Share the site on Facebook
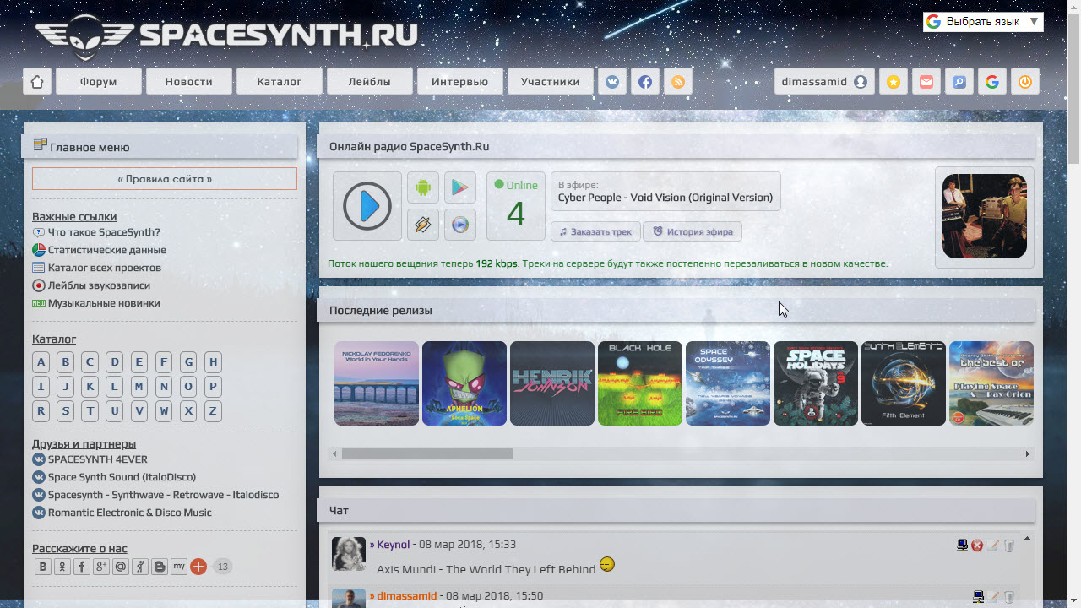This screenshot has width=1081, height=608. tap(82, 567)
